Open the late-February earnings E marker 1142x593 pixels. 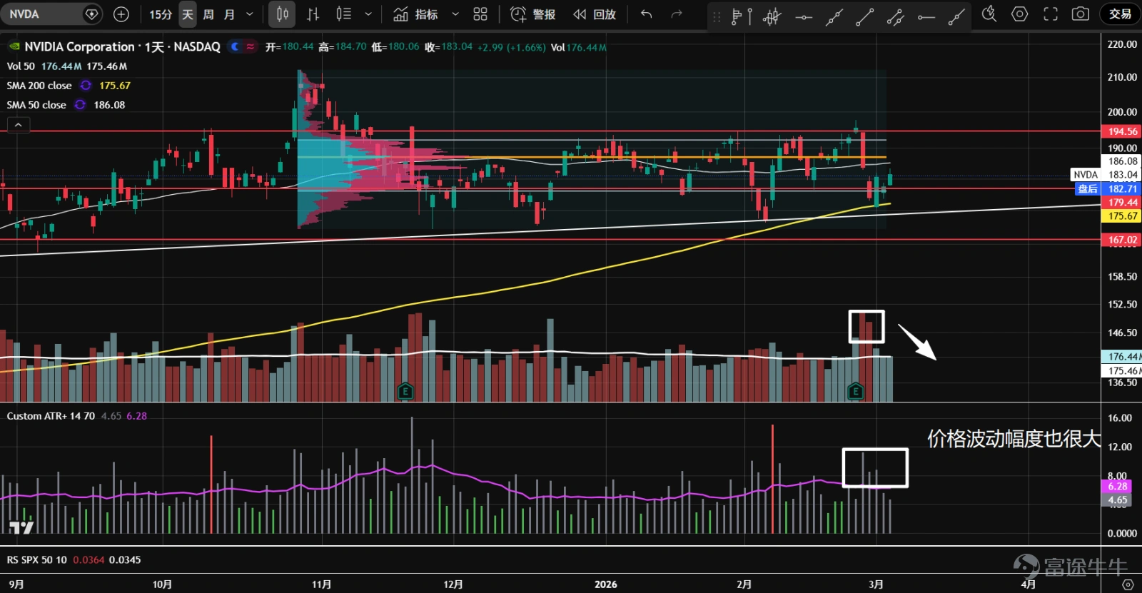click(855, 391)
